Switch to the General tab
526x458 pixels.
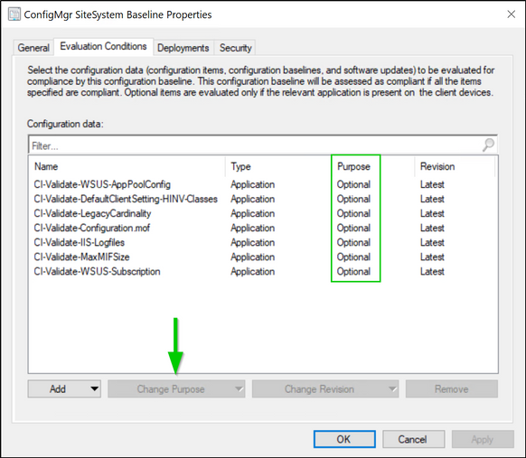(x=33, y=48)
